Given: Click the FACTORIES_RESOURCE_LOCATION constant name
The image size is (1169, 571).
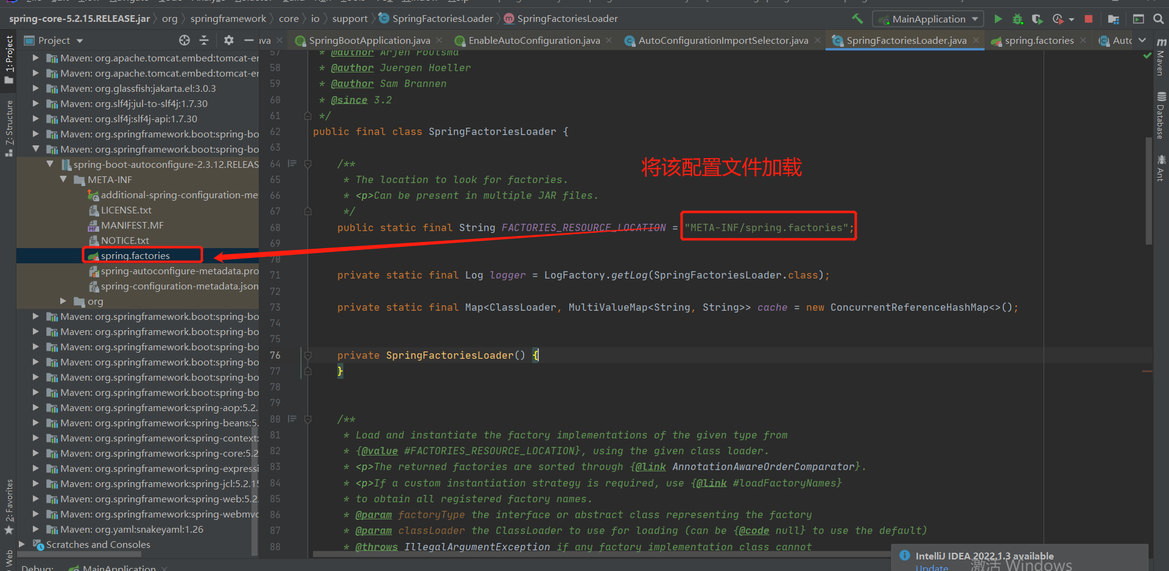Looking at the screenshot, I should click(x=583, y=227).
